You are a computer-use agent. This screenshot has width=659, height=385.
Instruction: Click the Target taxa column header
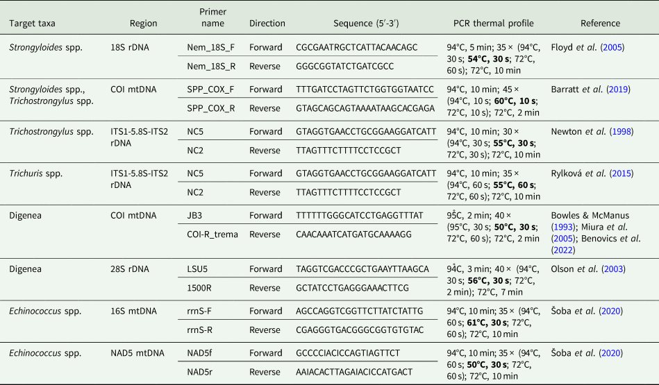pyautogui.click(x=33, y=24)
